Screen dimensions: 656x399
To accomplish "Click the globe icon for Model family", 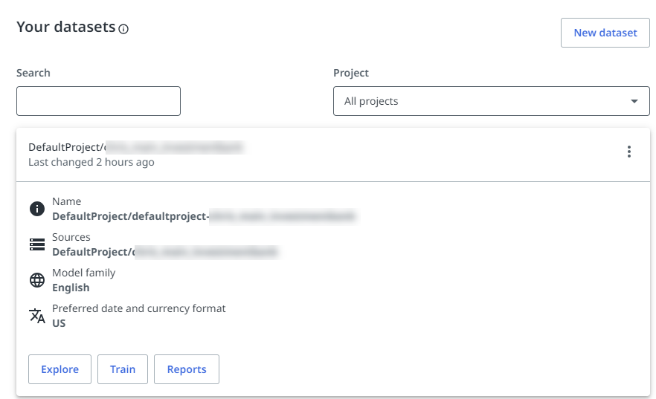I will pyautogui.click(x=37, y=280).
